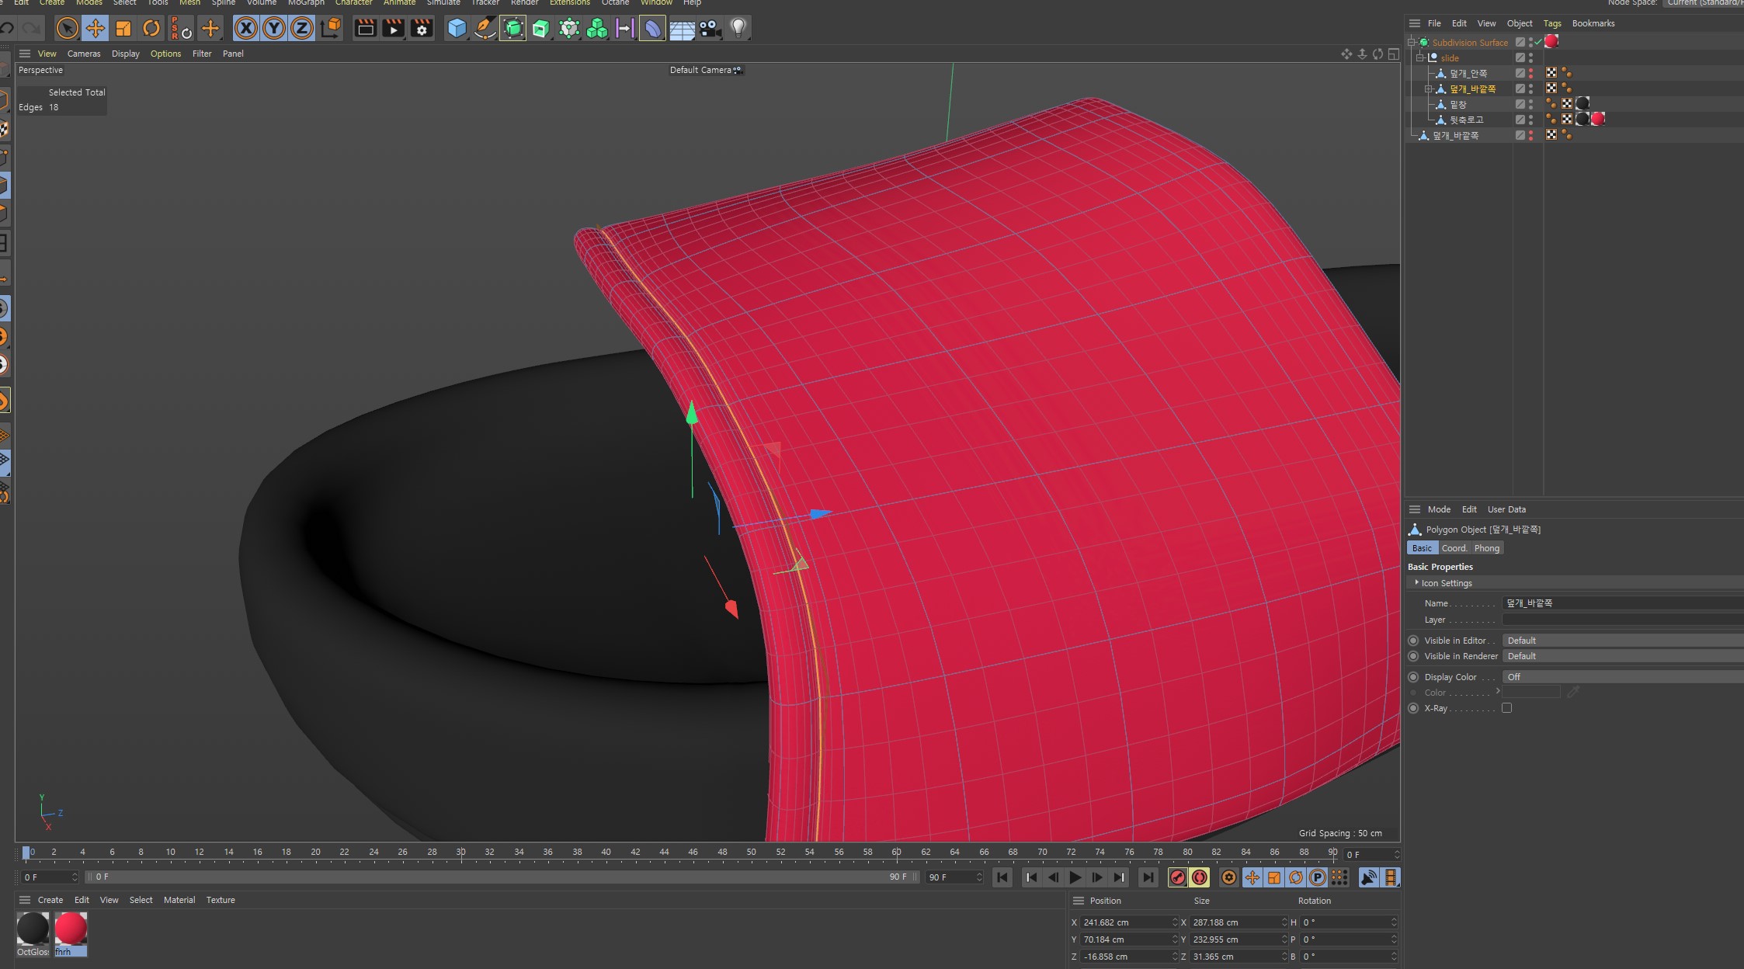1744x969 pixels.
Task: Open the Coordinate System cube icon
Action: [330, 29]
